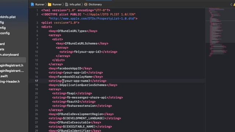The width and height of the screenshot is (235, 132).
Task: Click the fb{your-app-id} string value
Action: [87, 52]
